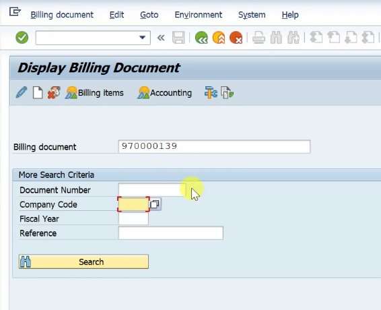Open Company Code value help button

[155, 204]
